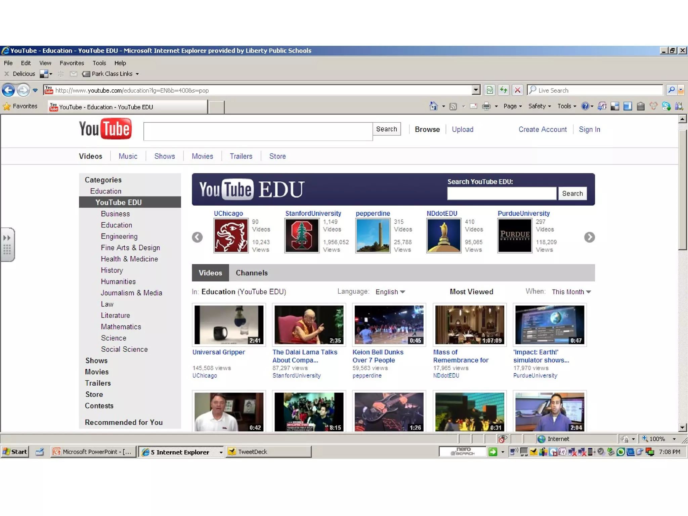Click the Refresh page icon
The width and height of the screenshot is (688, 516).
tap(503, 90)
